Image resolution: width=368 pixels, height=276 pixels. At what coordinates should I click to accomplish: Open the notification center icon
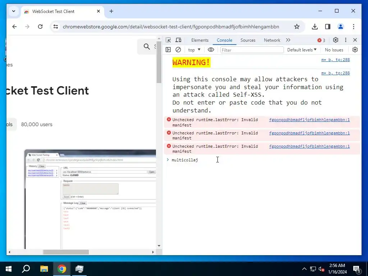coord(357,269)
